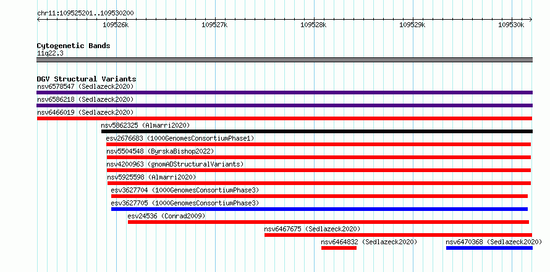Open variant nsv5862325 (Almarri2020) label
Viewport: 550px width, 272px height.
click(x=145, y=125)
